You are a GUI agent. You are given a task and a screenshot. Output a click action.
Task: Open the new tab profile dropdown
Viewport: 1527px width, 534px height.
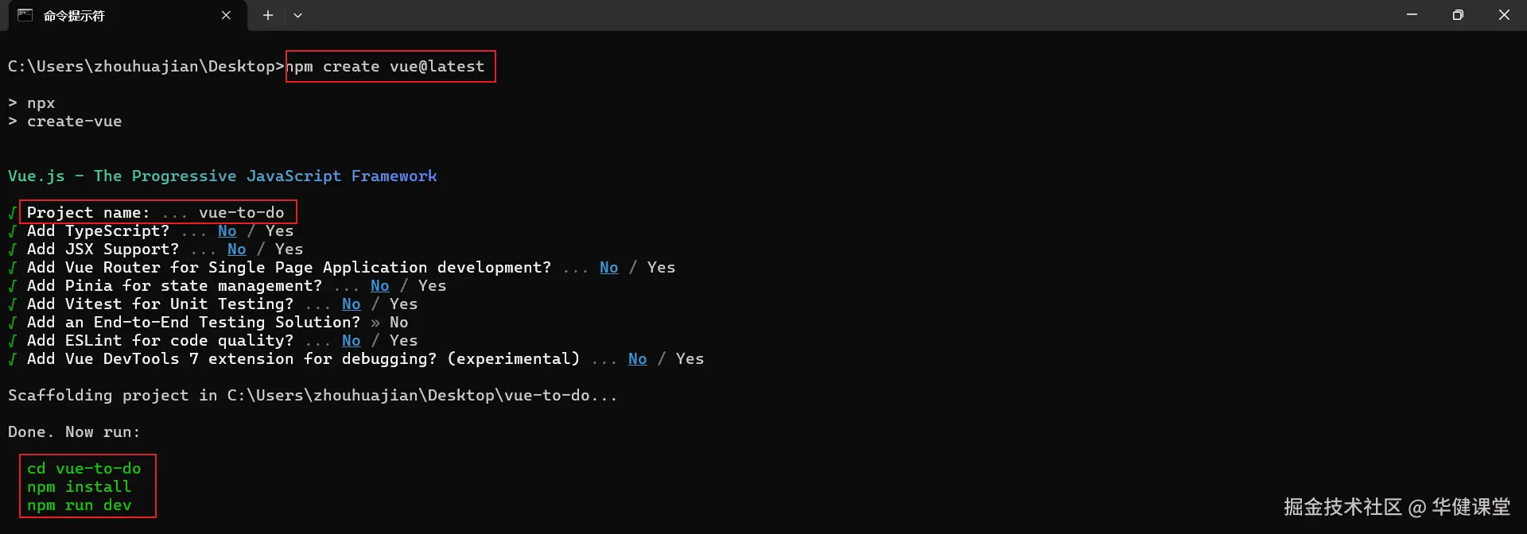point(297,15)
